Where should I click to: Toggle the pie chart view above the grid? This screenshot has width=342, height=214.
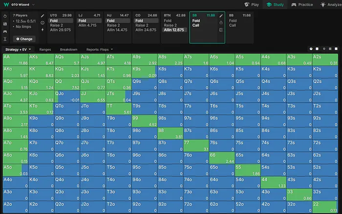click(x=311, y=49)
